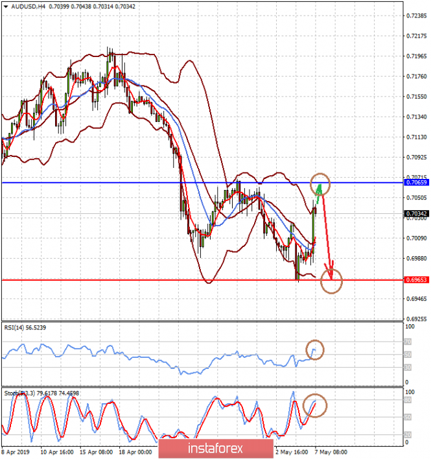This screenshot has height=459, width=431.
Task: Click the circle marker in the RSI panel
Action: pyautogui.click(x=315, y=350)
